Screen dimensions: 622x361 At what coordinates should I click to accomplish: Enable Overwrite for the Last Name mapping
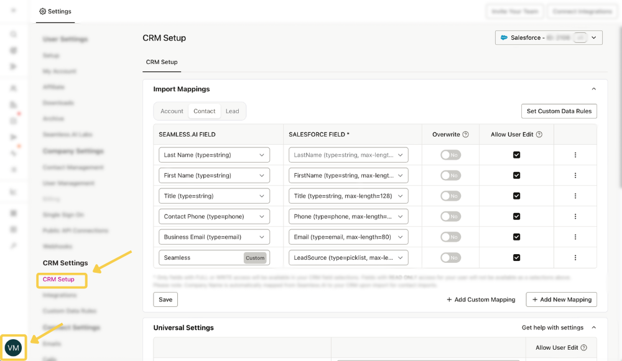pyautogui.click(x=450, y=154)
